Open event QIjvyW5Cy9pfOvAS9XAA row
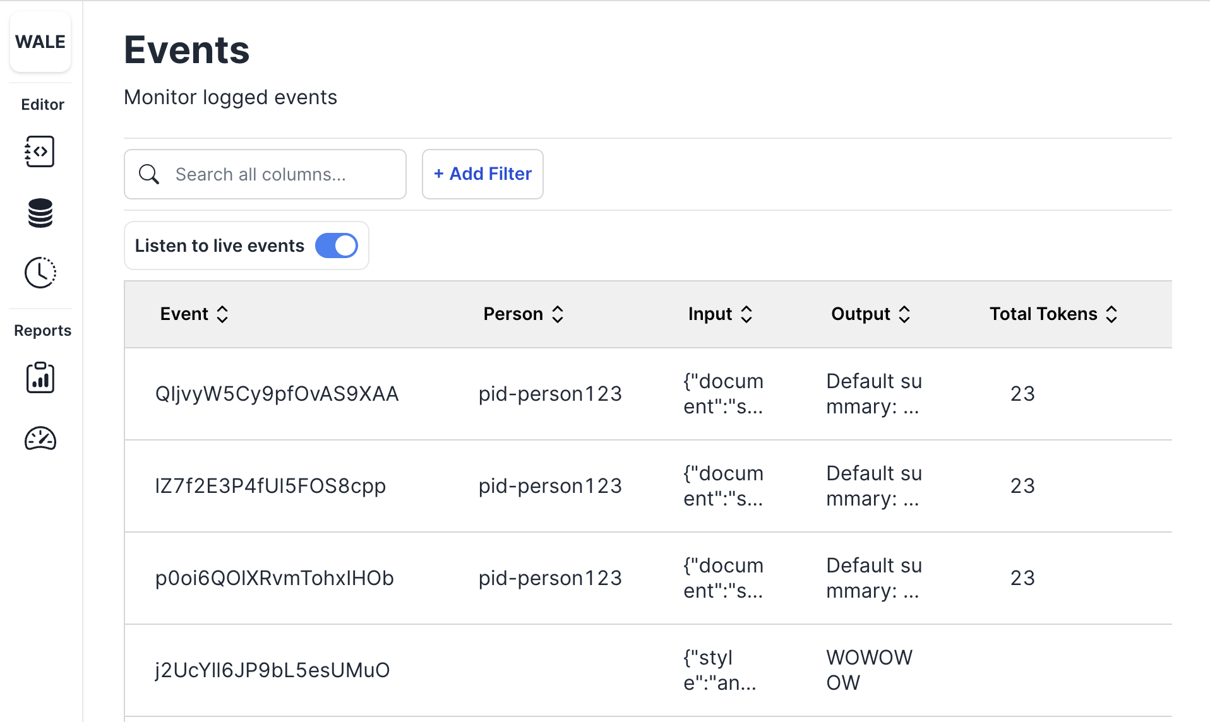 click(648, 394)
